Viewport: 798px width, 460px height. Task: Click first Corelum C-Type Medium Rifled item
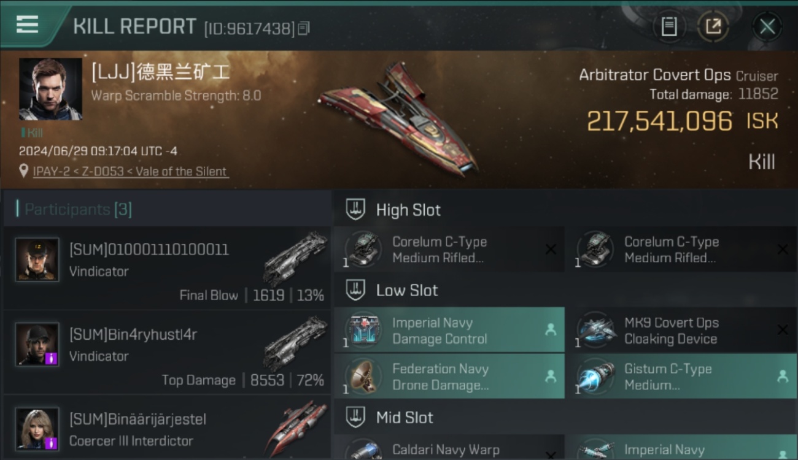pos(449,250)
